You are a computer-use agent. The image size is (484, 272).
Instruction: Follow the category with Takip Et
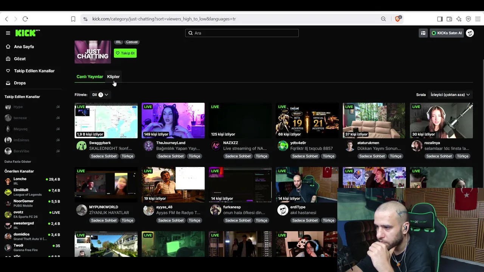(x=125, y=53)
